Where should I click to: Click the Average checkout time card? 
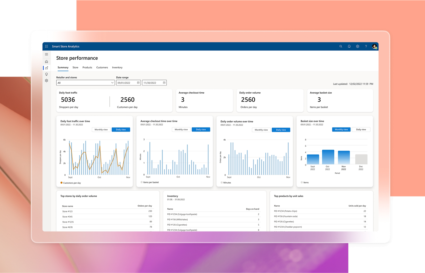(204, 100)
